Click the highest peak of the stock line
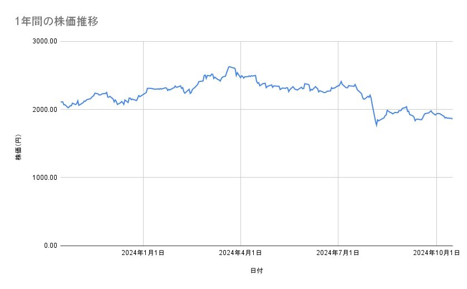467x289 pixels. point(229,66)
